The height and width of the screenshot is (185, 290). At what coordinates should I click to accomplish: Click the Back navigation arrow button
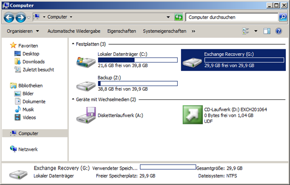pyautogui.click(x=9, y=17)
